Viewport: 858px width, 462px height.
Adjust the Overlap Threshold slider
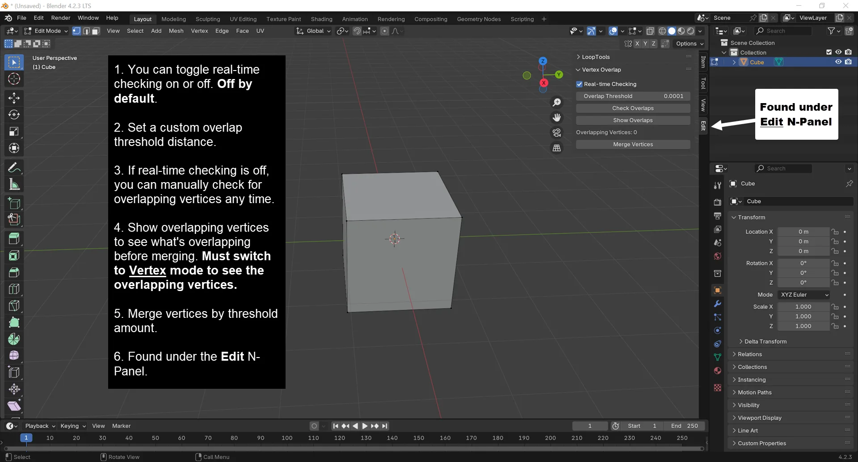point(633,96)
